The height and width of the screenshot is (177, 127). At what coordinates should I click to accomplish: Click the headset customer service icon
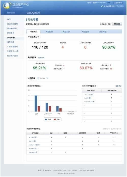pyautogui.click(x=102, y=6)
